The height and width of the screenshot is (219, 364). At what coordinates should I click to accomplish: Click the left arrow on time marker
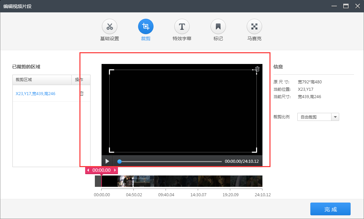(88, 170)
